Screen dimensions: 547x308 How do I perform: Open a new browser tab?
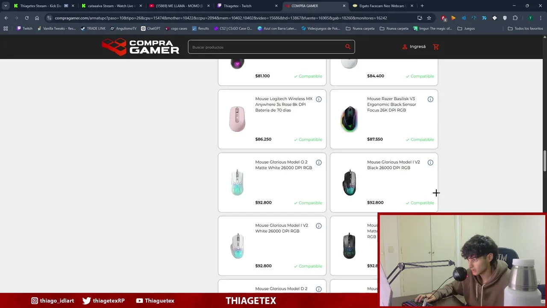tap(422, 6)
